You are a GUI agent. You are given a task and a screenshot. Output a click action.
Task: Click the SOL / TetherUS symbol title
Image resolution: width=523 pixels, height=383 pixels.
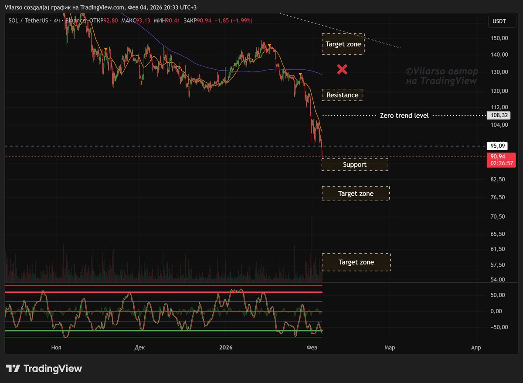pyautogui.click(x=28, y=20)
